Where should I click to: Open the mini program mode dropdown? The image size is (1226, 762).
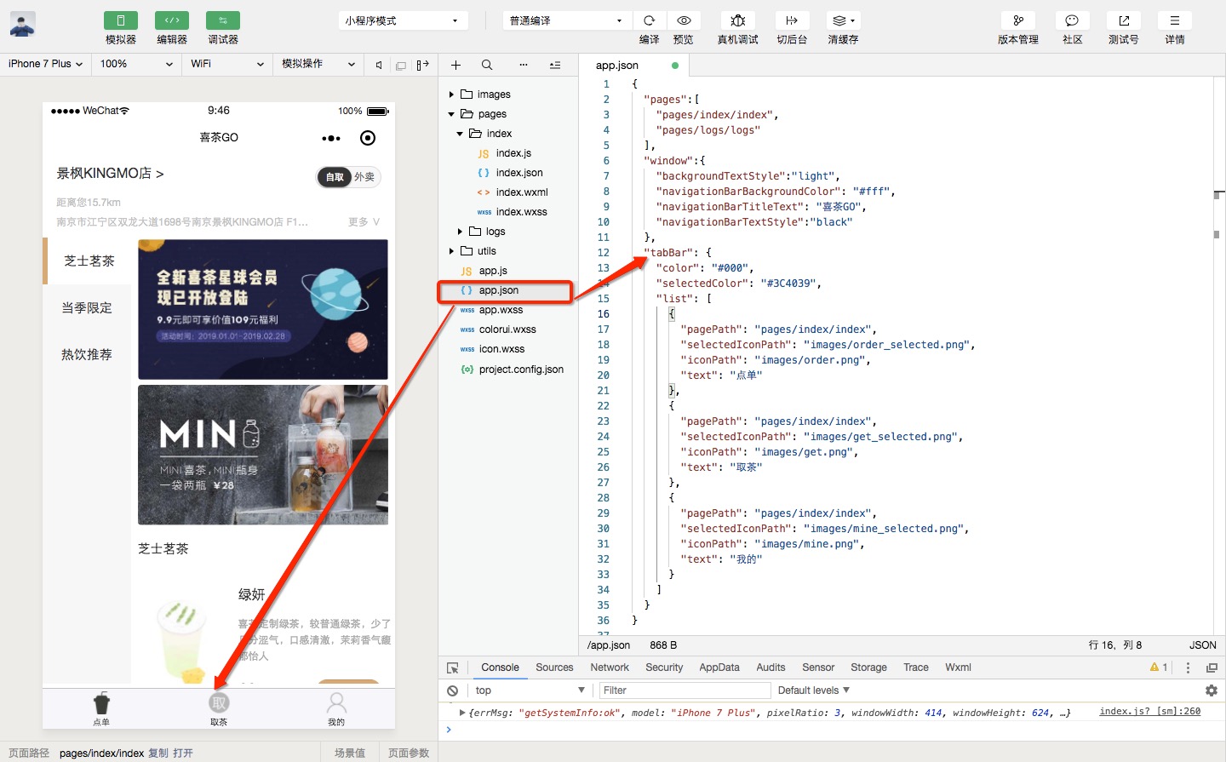click(x=404, y=20)
